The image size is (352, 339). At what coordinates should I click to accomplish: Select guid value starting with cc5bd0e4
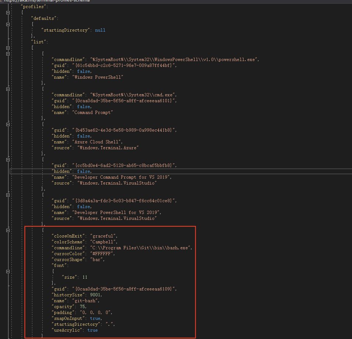(x=124, y=165)
